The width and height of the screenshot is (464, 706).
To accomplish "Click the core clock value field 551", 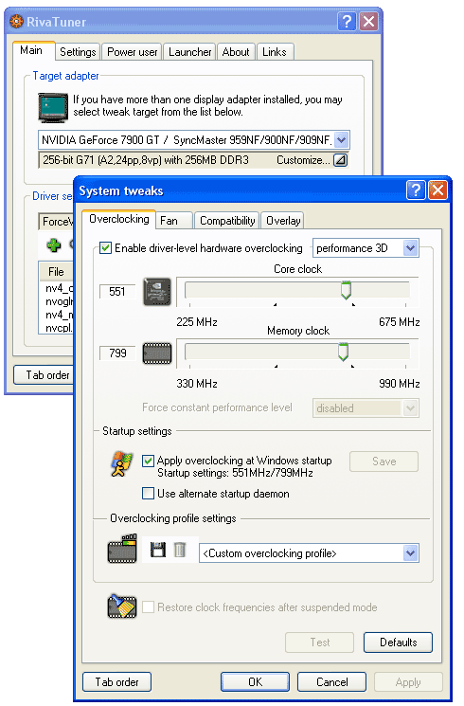I will tap(117, 291).
